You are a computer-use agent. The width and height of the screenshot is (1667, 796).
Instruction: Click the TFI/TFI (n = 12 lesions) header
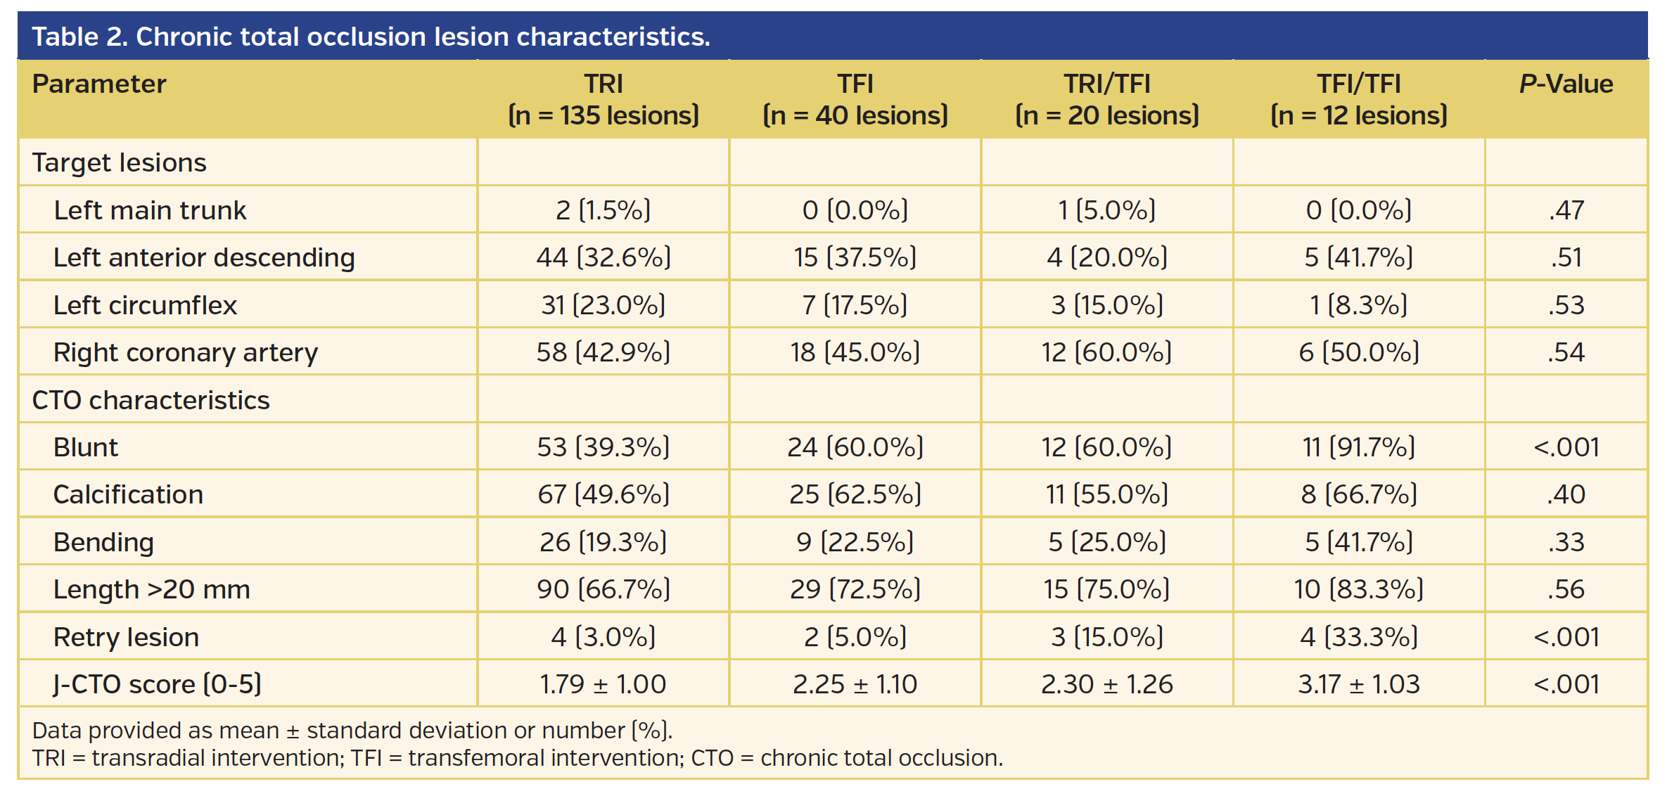pos(1359,99)
